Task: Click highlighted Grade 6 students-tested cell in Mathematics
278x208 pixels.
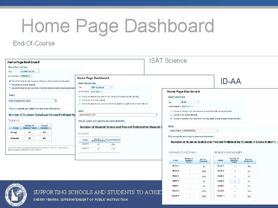Action: click(x=235, y=181)
